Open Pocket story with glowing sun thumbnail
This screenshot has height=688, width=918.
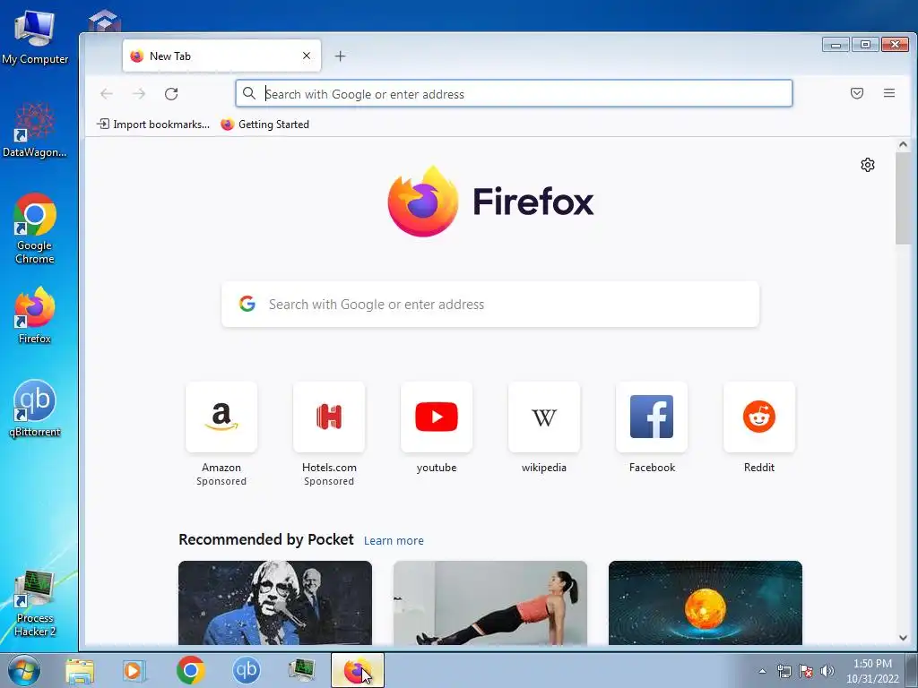[706, 603]
